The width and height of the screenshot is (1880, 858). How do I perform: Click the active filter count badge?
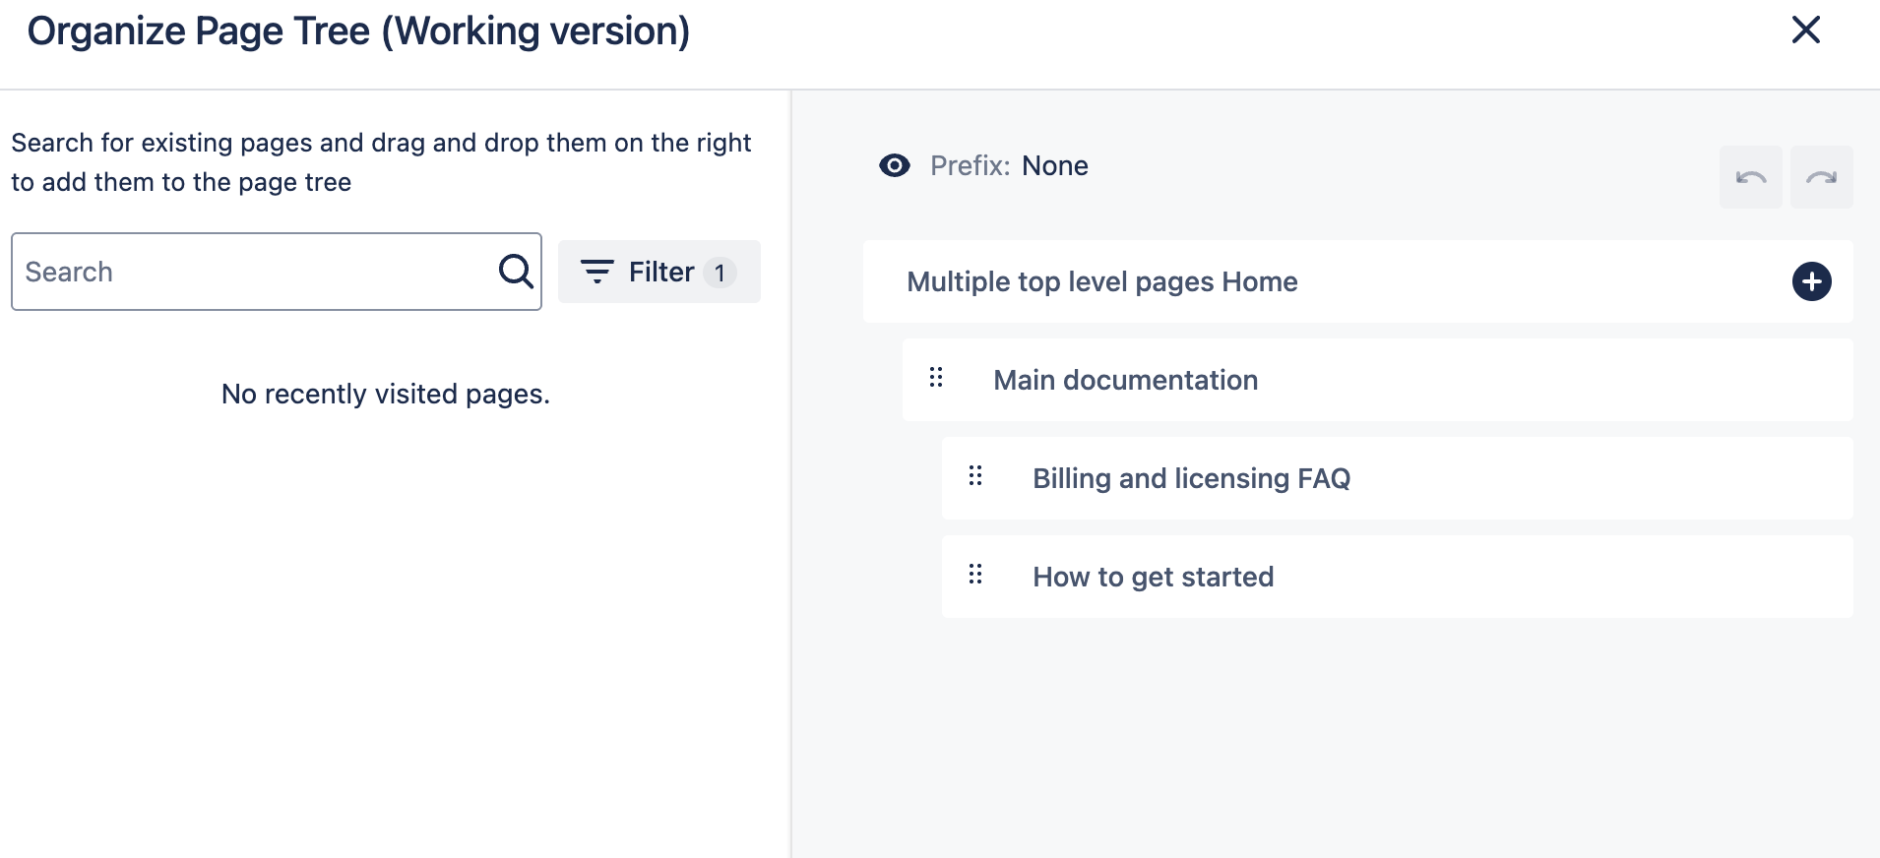point(720,273)
